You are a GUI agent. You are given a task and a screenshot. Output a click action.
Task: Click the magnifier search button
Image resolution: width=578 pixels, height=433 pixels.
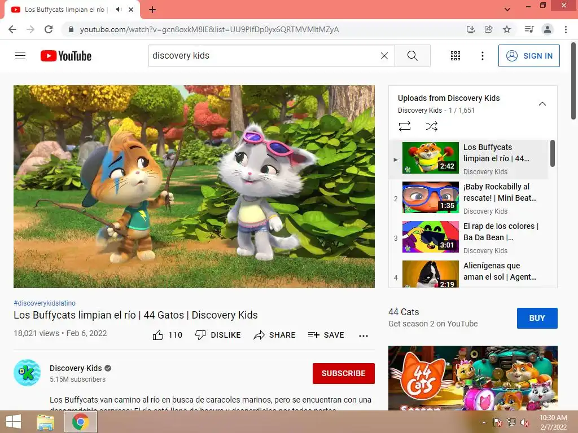[x=412, y=56]
